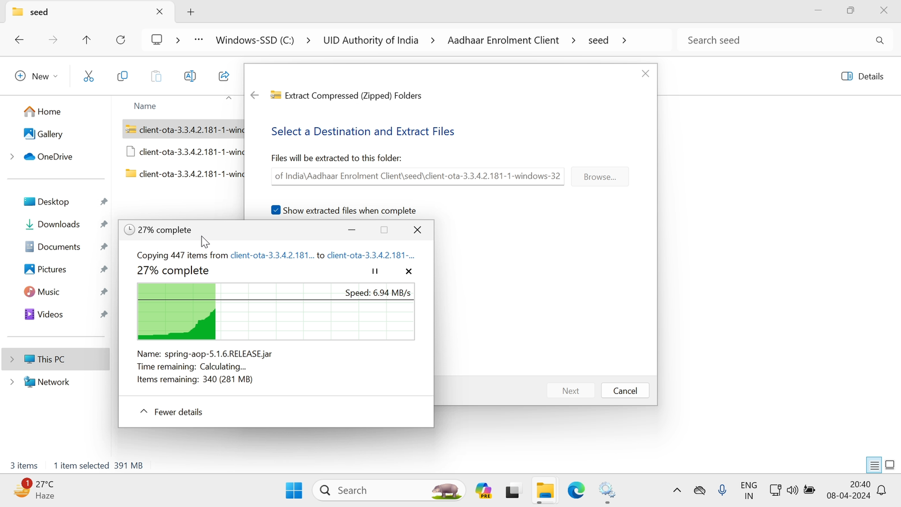Add a new Explorer tab
The width and height of the screenshot is (901, 507).
click(191, 12)
